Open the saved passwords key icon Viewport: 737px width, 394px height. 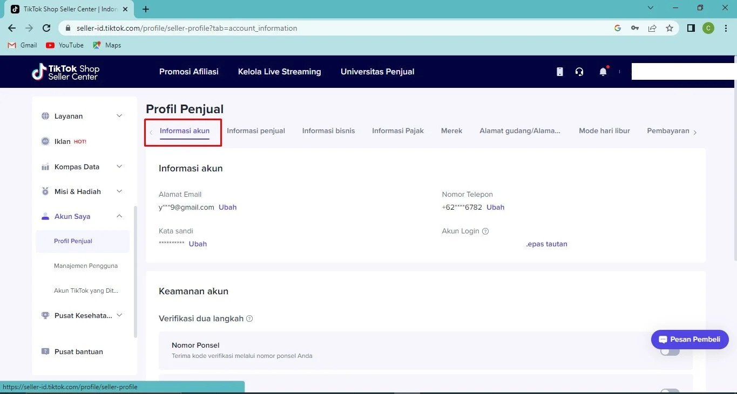pos(635,28)
